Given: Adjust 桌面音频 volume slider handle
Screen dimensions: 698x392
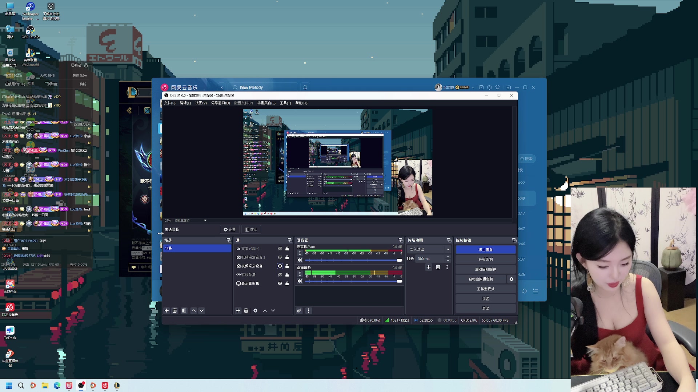Looking at the screenshot, I should coord(399,281).
